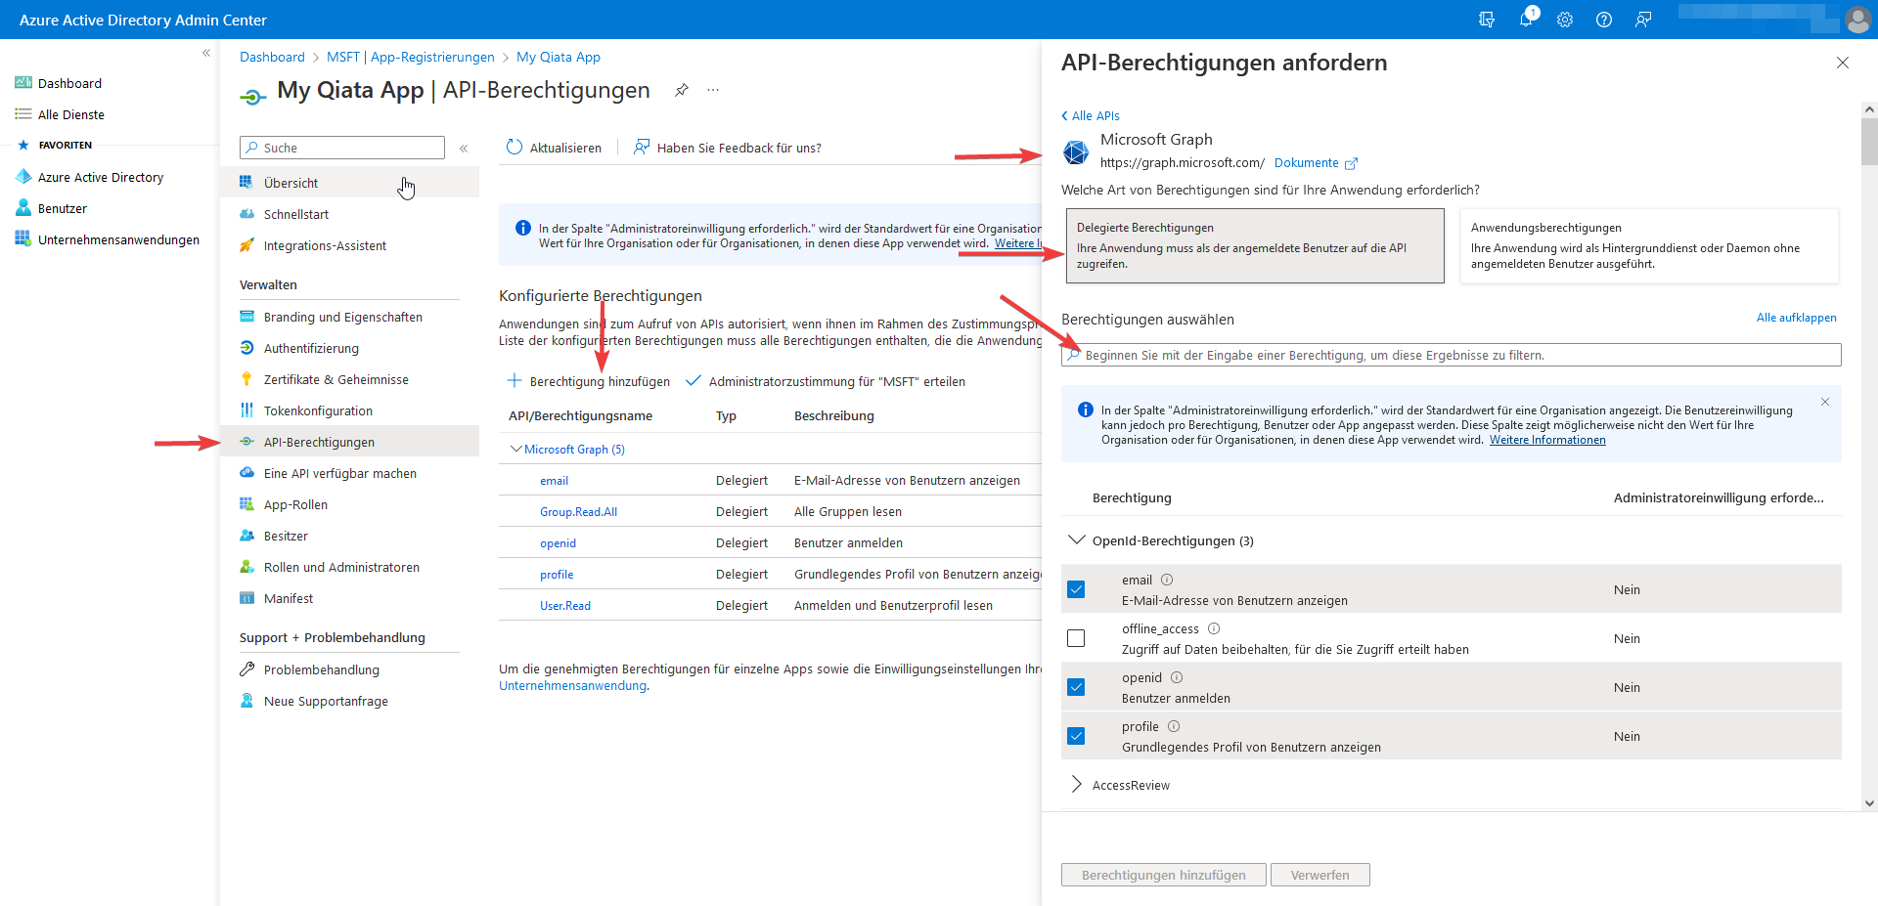Uncheck the profile permission
Viewport: 1878px width, 906px height.
1077,735
